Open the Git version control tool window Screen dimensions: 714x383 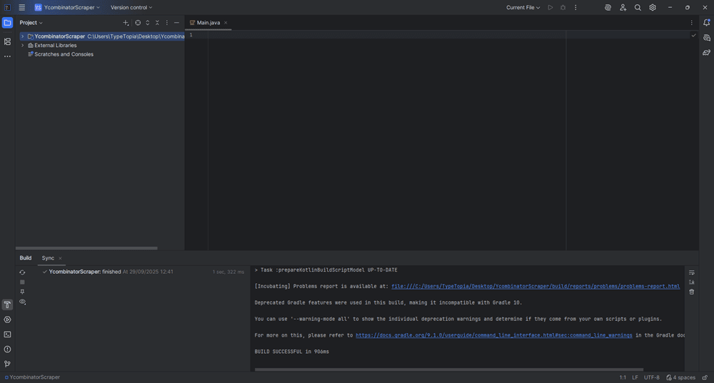pyautogui.click(x=7, y=364)
